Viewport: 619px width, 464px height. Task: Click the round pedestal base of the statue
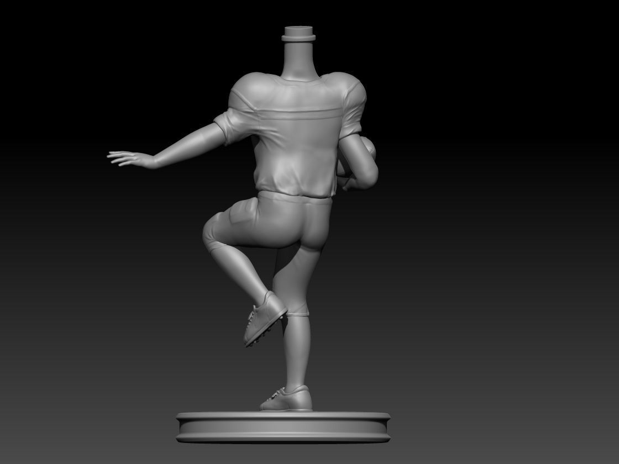click(x=283, y=427)
